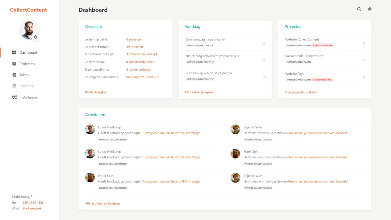This screenshot has height=220, width=391.
Task: Click the Mijn taken bekijken link
Action: point(199,92)
